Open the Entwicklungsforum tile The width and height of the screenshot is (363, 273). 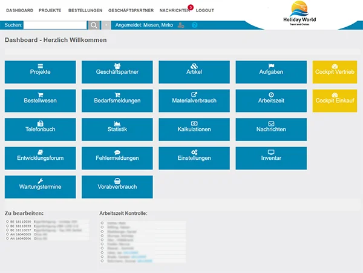40,158
